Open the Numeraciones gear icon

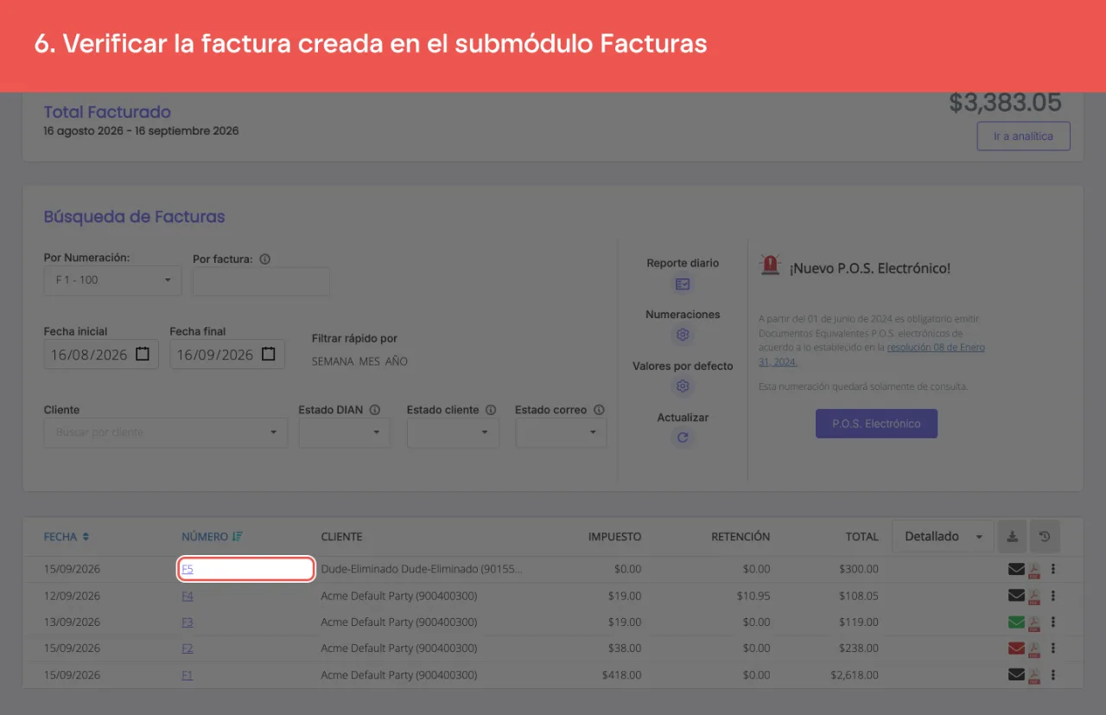683,335
